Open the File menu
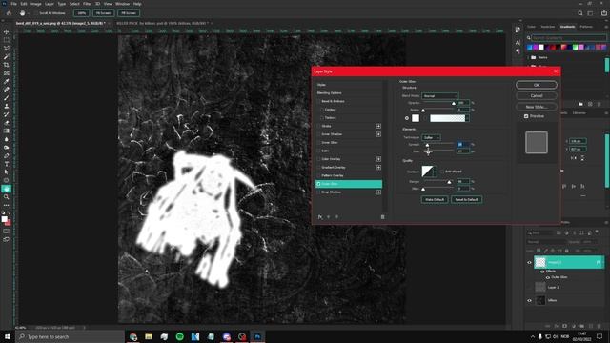 pyautogui.click(x=13, y=4)
